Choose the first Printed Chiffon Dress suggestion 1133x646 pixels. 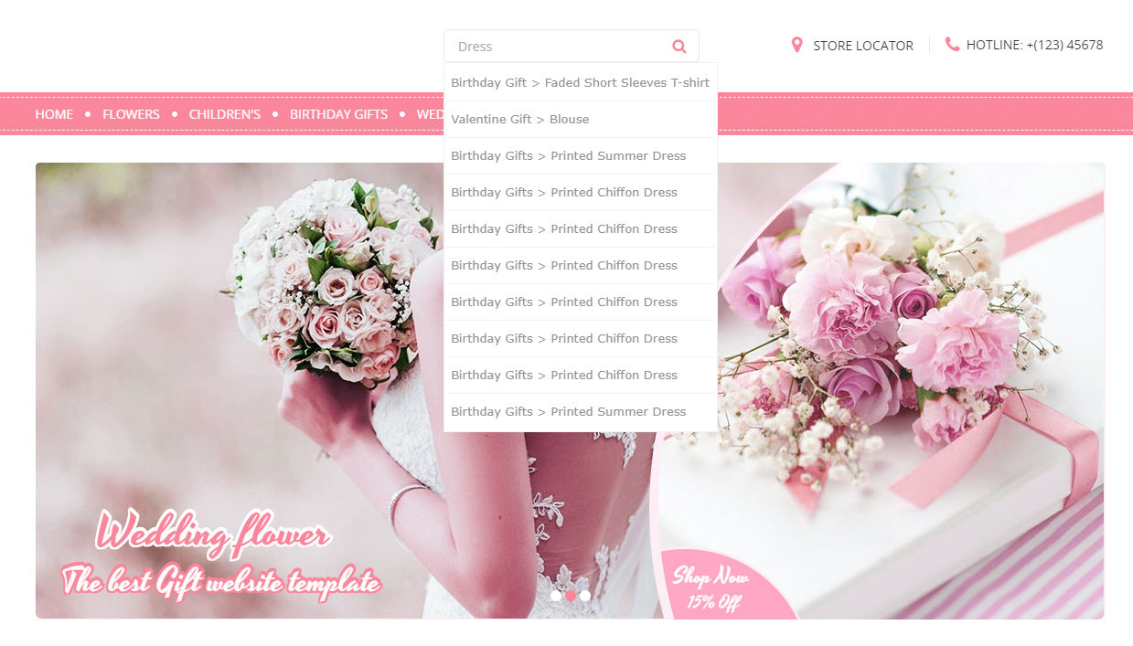click(x=563, y=192)
